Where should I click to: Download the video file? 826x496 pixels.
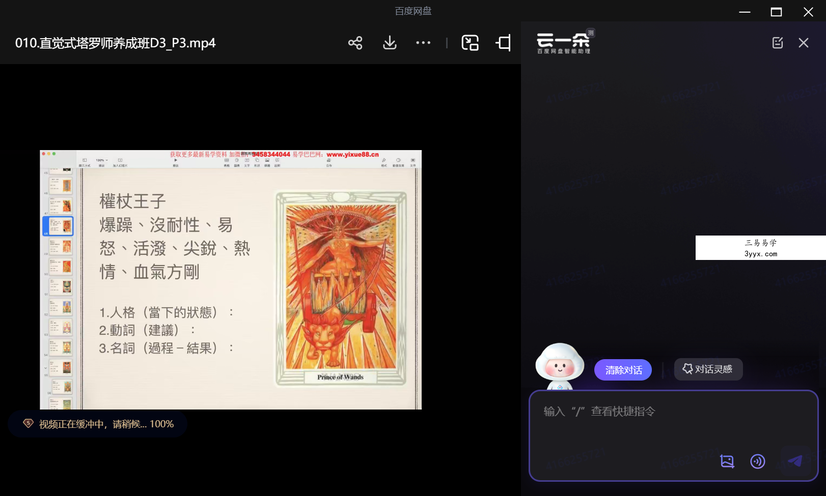(x=390, y=43)
